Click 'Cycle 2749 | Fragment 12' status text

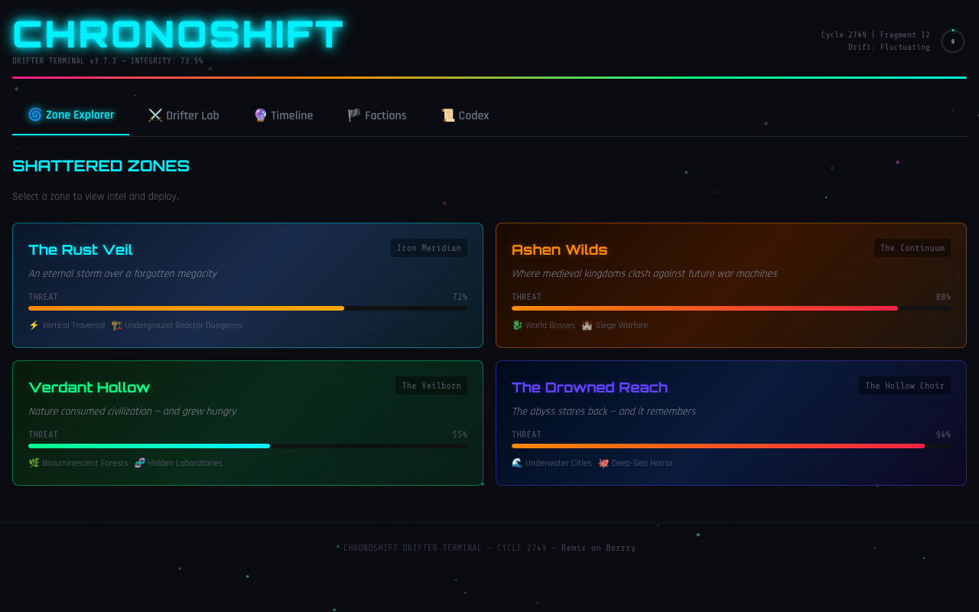coord(876,35)
